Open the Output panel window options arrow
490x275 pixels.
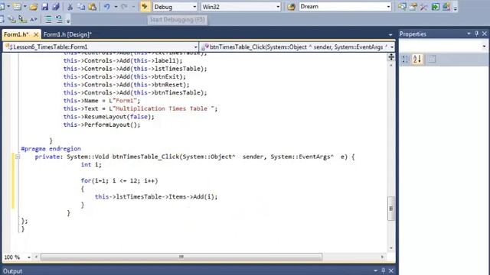tap(375, 270)
